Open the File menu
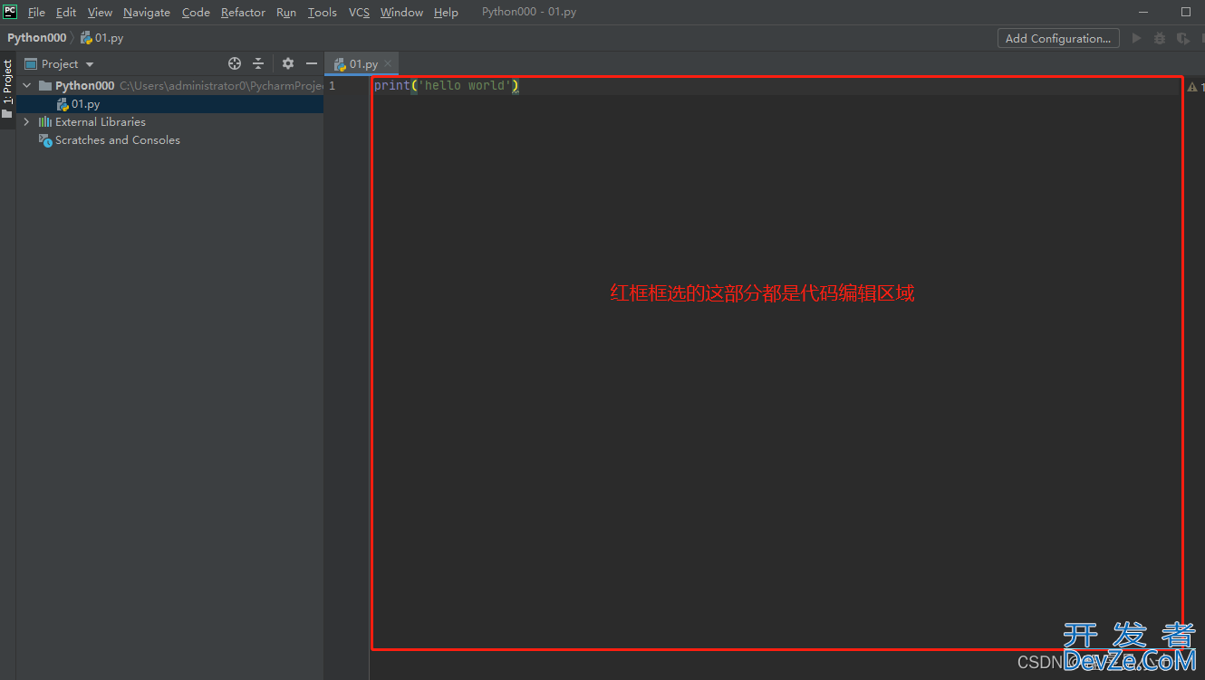Screen dimensions: 1205x680 (36, 12)
